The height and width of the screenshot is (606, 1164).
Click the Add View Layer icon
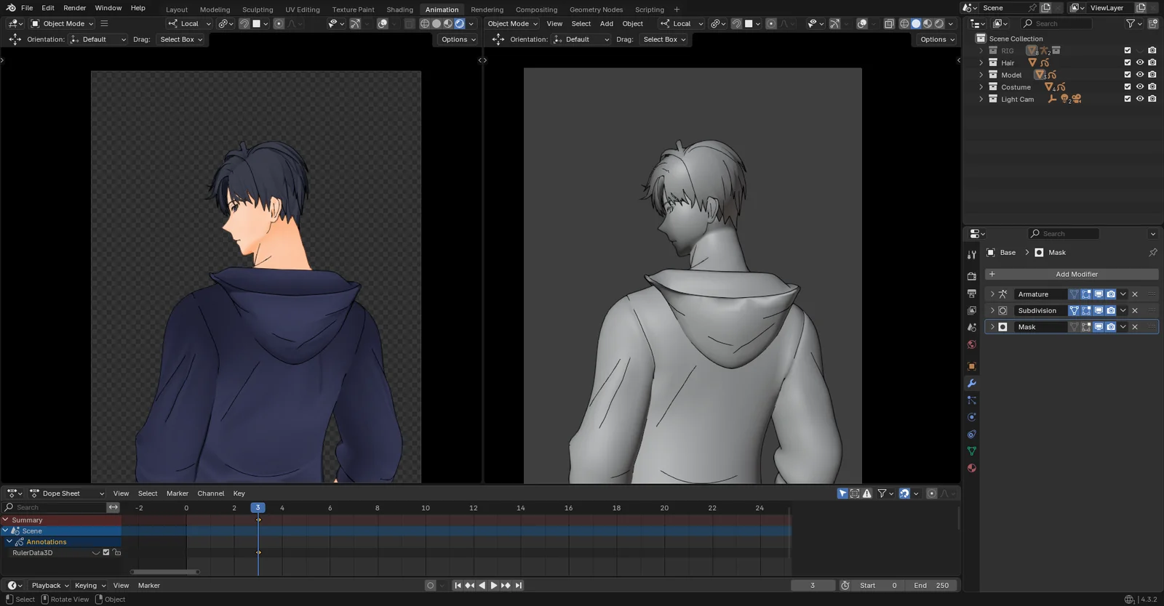[1141, 8]
